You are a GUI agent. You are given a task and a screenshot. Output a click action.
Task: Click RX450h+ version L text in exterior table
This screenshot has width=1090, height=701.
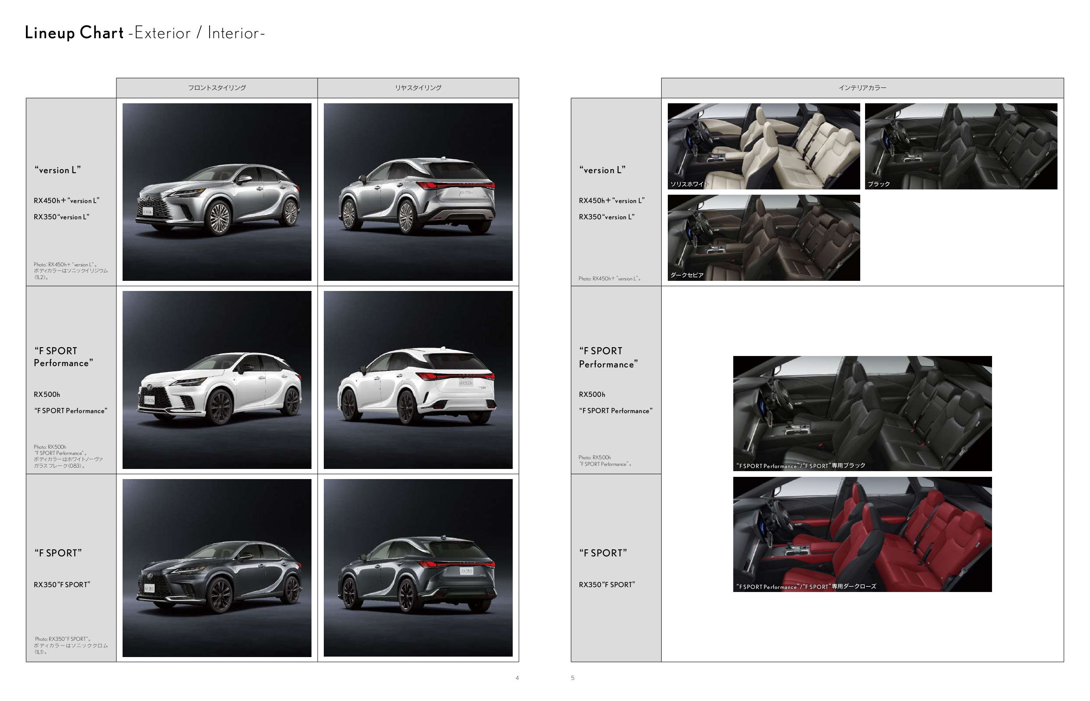pyautogui.click(x=66, y=201)
